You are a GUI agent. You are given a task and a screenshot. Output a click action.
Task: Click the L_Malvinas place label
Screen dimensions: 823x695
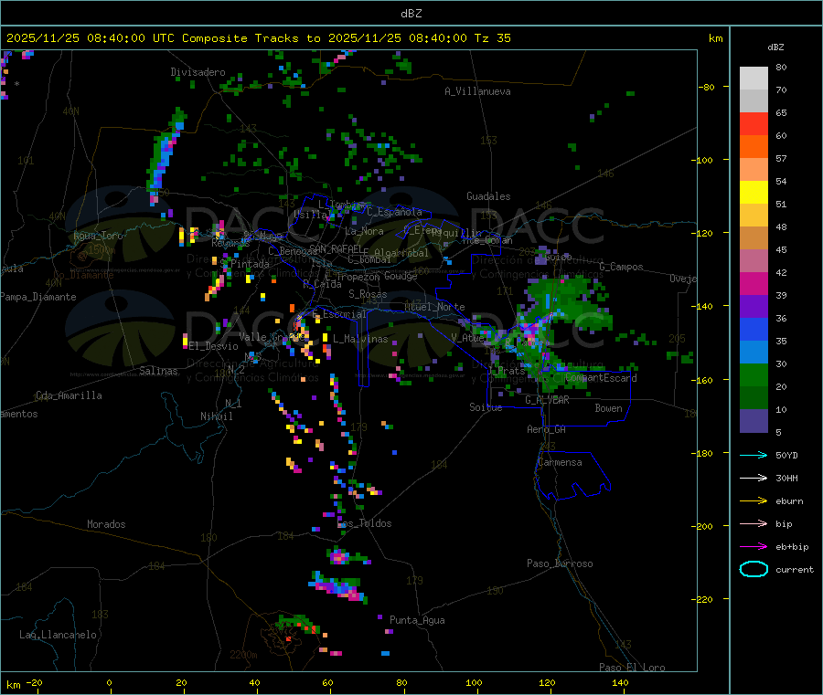(360, 339)
